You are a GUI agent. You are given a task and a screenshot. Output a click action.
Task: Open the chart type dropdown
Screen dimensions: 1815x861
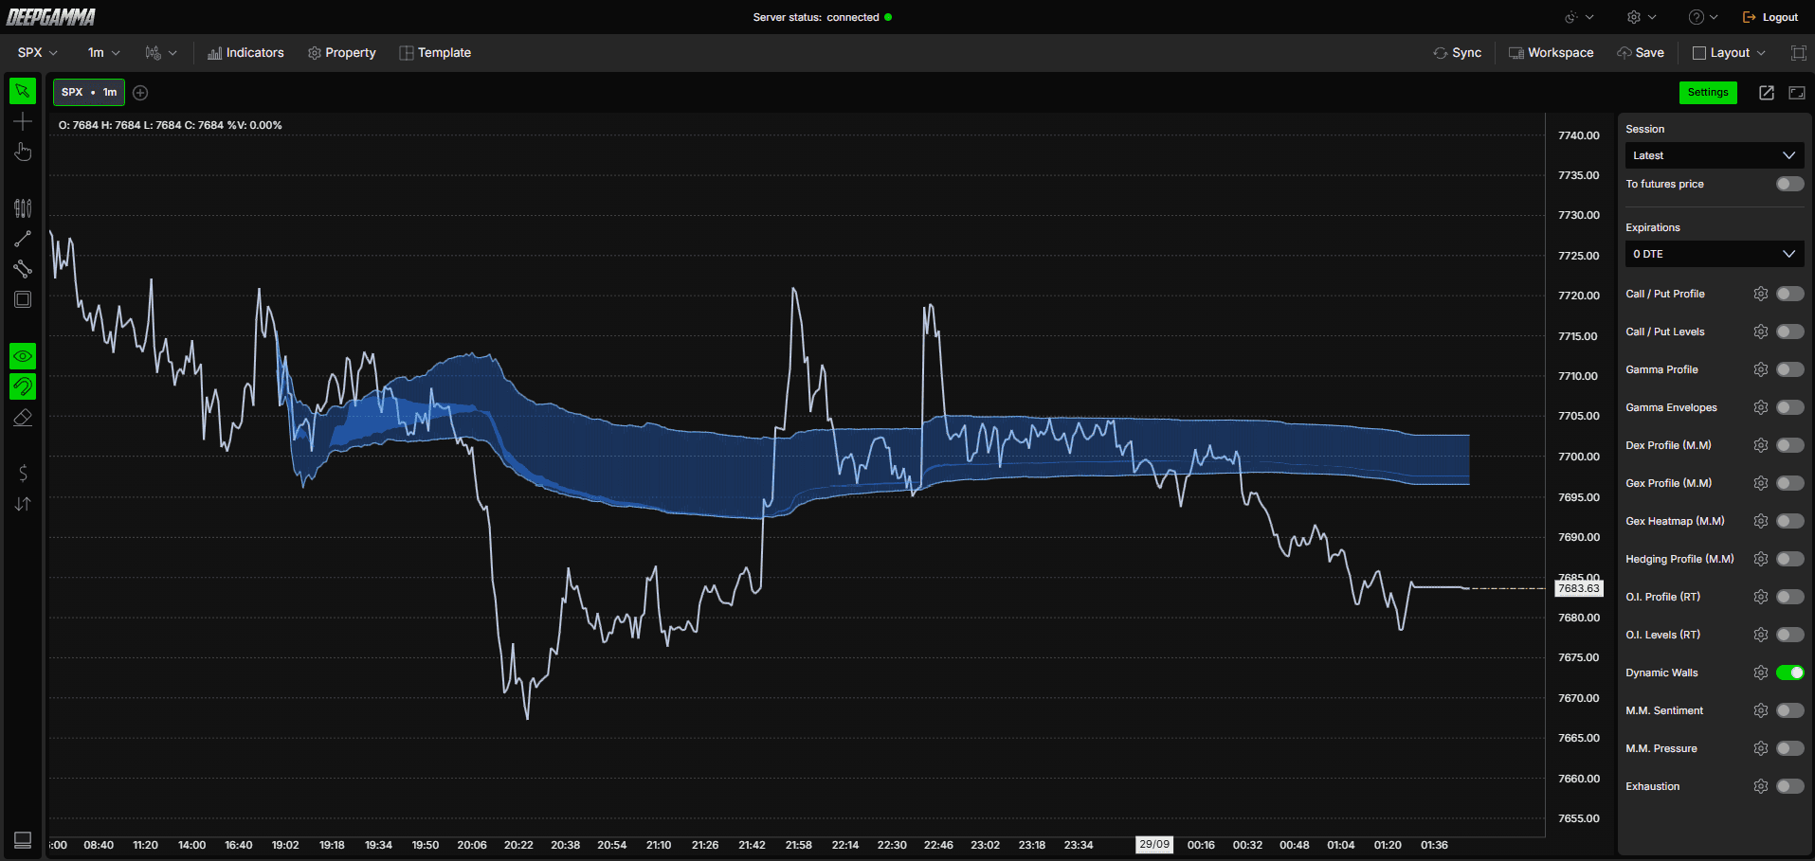161,53
